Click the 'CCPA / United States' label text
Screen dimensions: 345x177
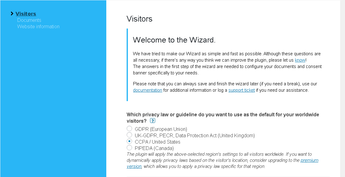point(158,142)
